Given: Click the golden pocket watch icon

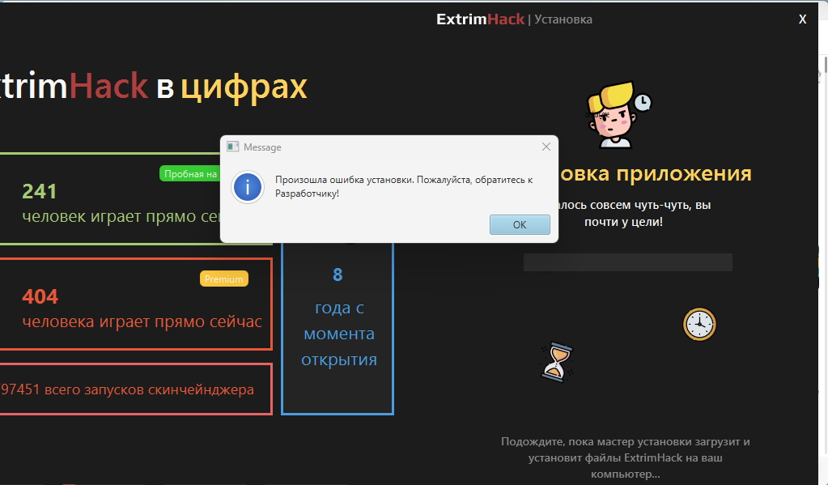Looking at the screenshot, I should pos(699,324).
